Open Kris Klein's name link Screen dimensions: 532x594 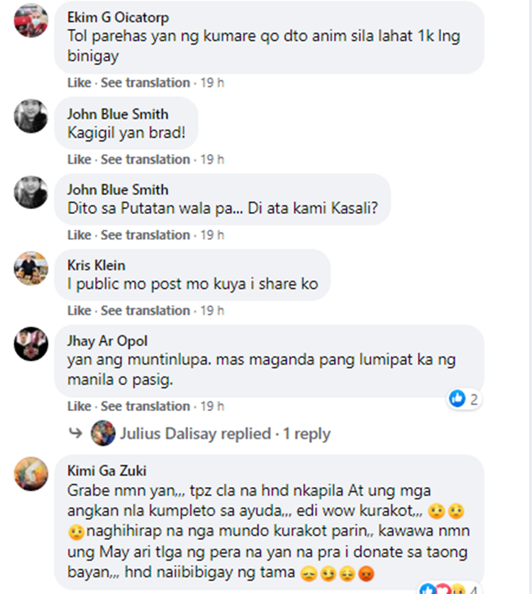tap(96, 265)
